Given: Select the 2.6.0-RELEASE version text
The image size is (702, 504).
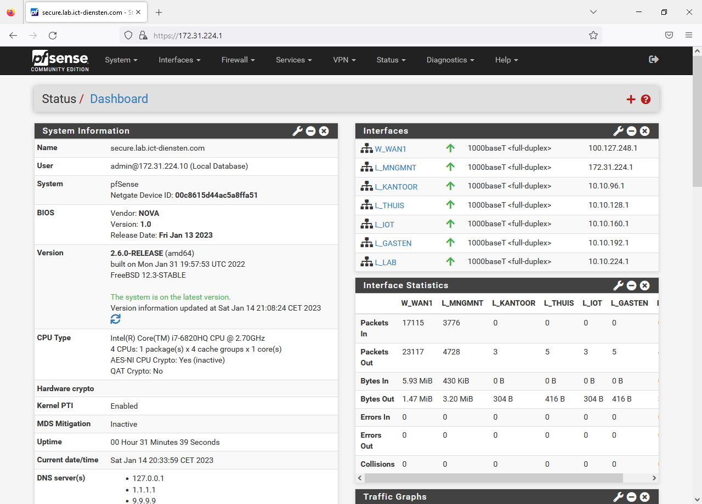Looking at the screenshot, I should (137, 253).
